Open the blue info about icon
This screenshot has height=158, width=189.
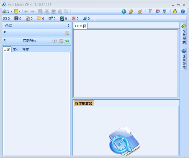coord(183,11)
